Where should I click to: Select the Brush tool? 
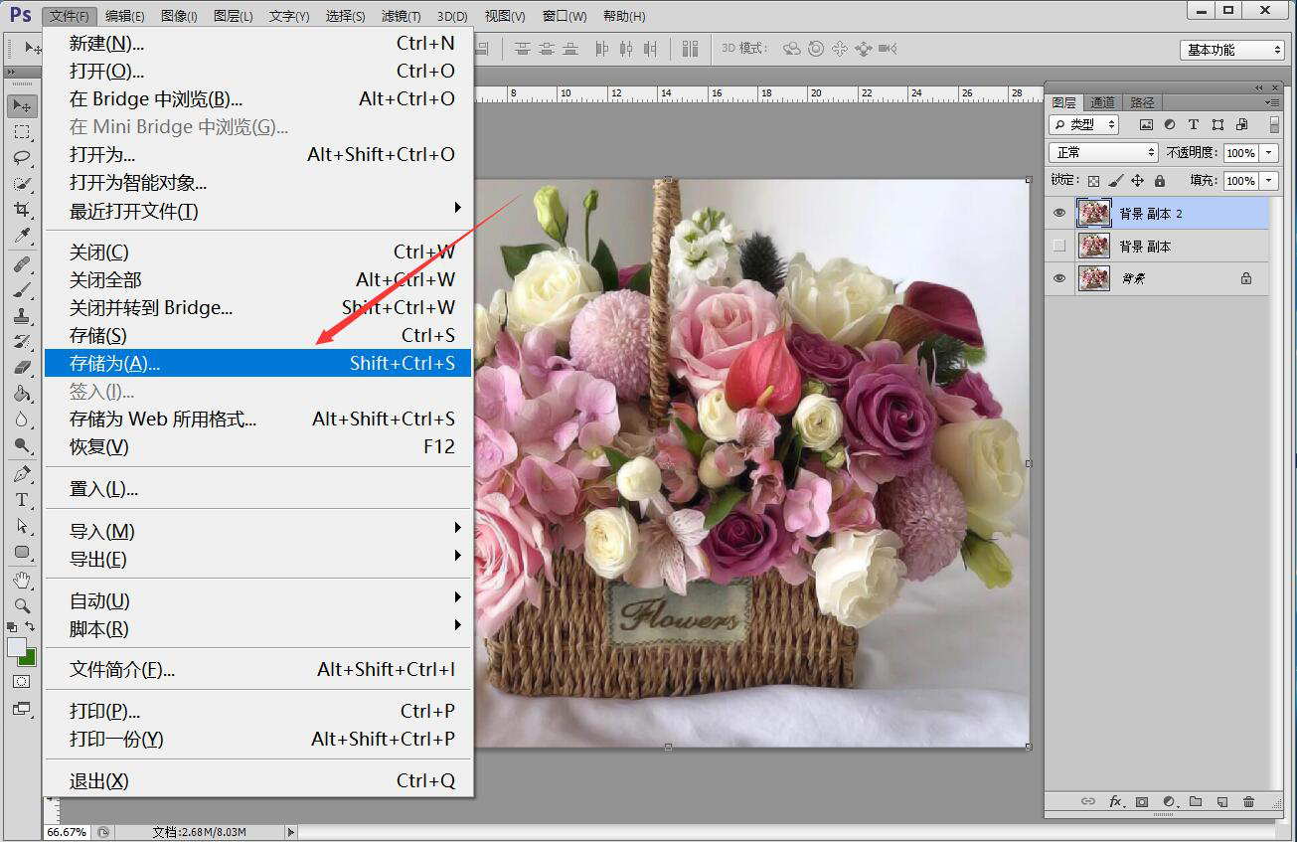click(22, 290)
